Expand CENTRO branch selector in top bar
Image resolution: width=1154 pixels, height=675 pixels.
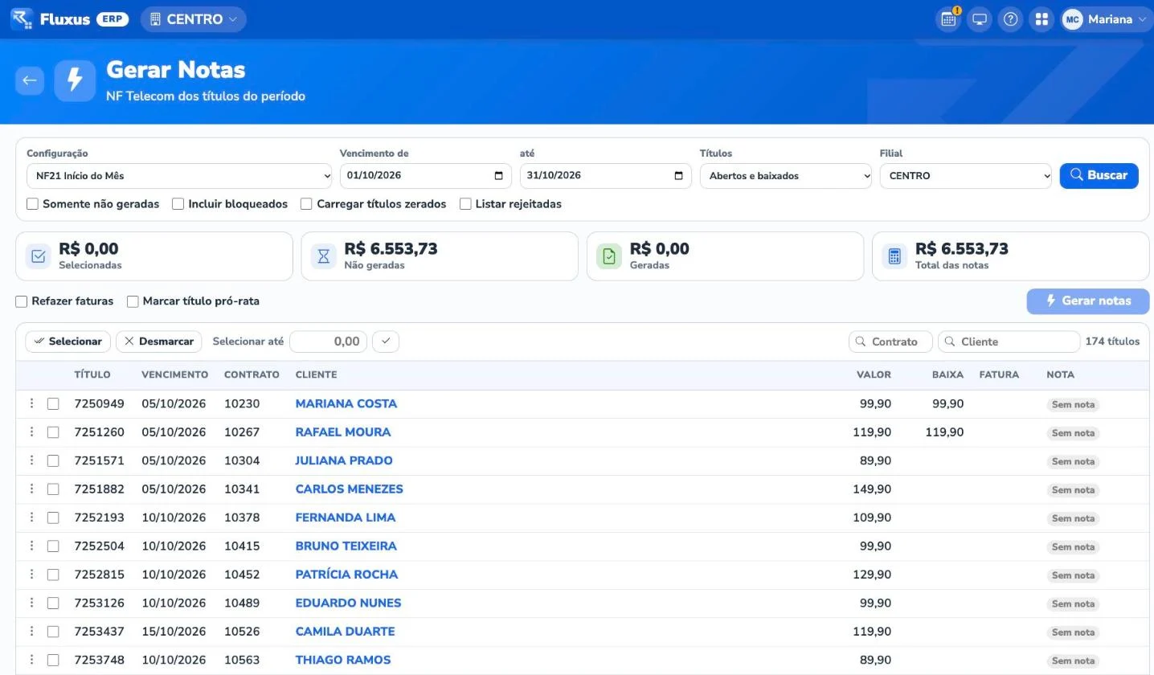(x=194, y=19)
